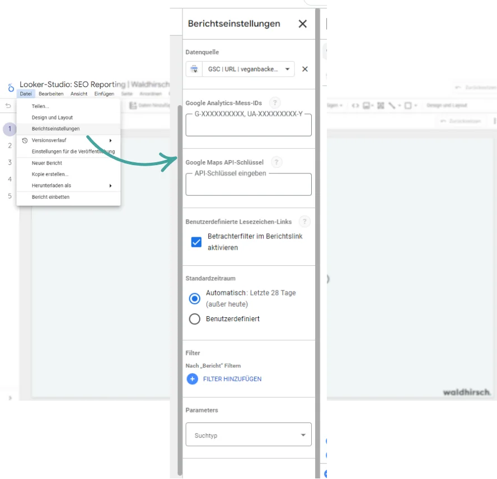This screenshot has height=479, width=497.
Task: Expand the Suchtyp parameter dropdown
Action: 303,435
